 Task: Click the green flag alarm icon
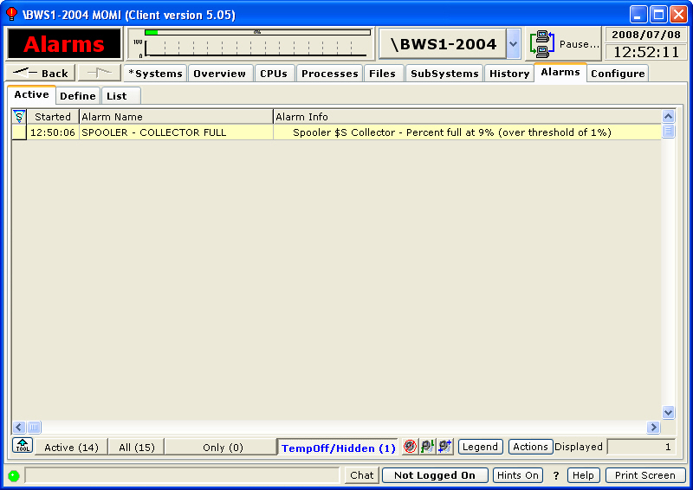[427, 447]
